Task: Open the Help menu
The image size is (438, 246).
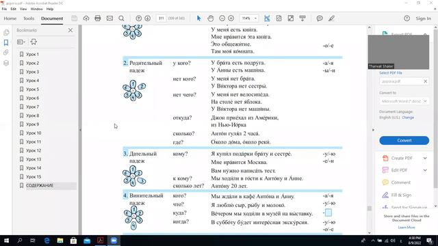Action: tap(50, 9)
